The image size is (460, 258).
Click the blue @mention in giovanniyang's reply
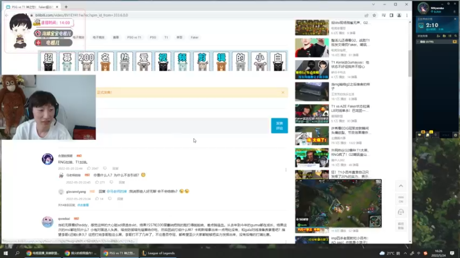pyautogui.click(x=117, y=191)
